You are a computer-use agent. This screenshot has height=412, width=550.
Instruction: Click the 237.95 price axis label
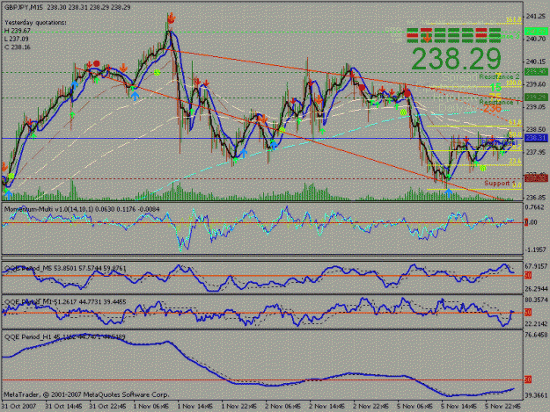tap(536, 152)
